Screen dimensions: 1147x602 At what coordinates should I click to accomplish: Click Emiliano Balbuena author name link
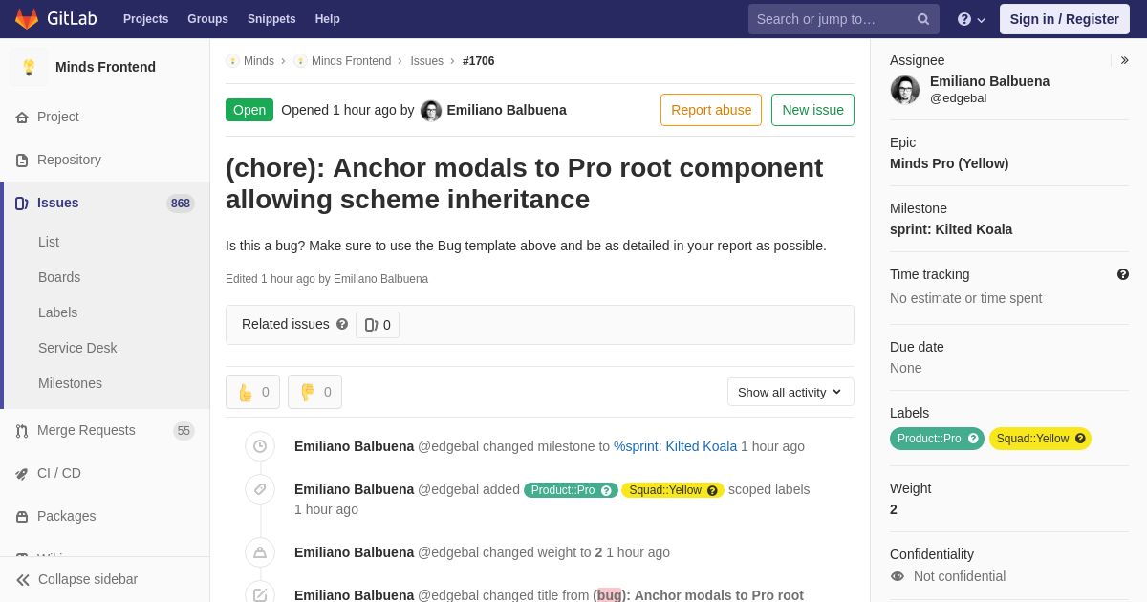pos(507,110)
